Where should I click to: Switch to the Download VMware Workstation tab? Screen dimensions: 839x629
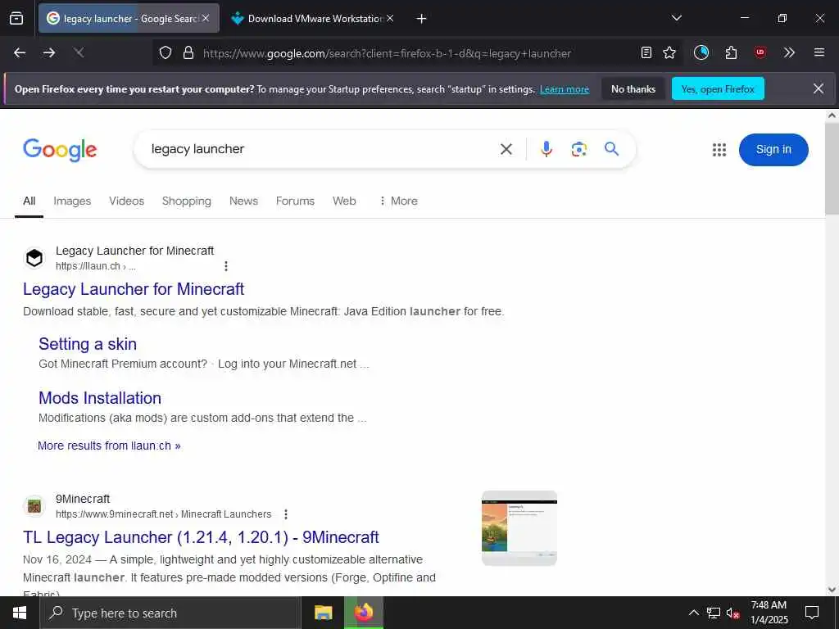click(314, 18)
